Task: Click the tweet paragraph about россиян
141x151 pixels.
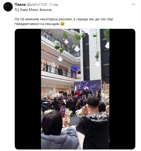Action: point(64,21)
